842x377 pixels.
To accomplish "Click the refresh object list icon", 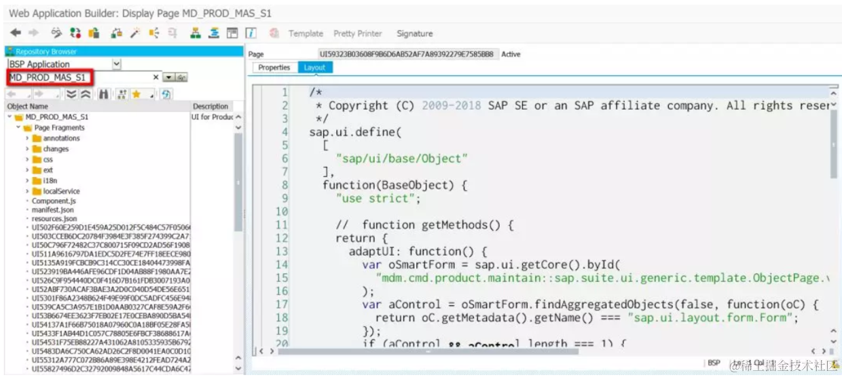I will point(166,94).
